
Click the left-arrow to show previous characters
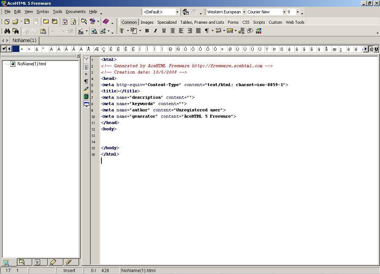tap(9, 49)
